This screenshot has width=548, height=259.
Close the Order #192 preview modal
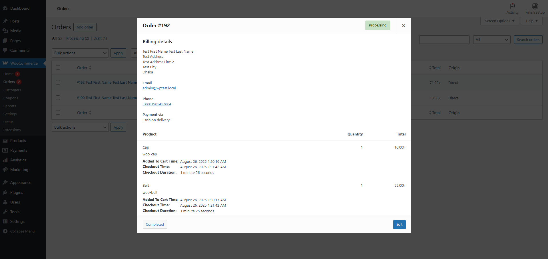click(403, 26)
